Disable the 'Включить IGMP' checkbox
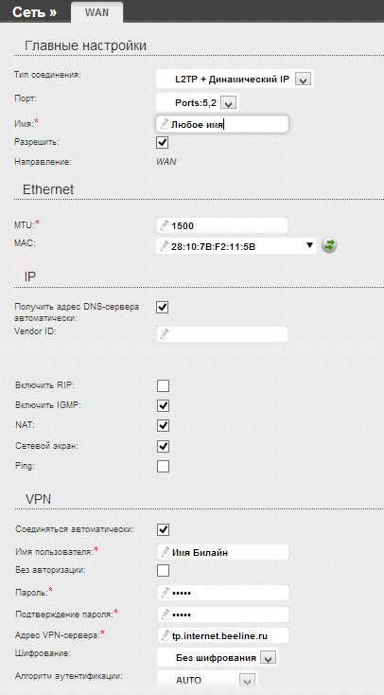Viewport: 384px width, 695px height. [163, 405]
